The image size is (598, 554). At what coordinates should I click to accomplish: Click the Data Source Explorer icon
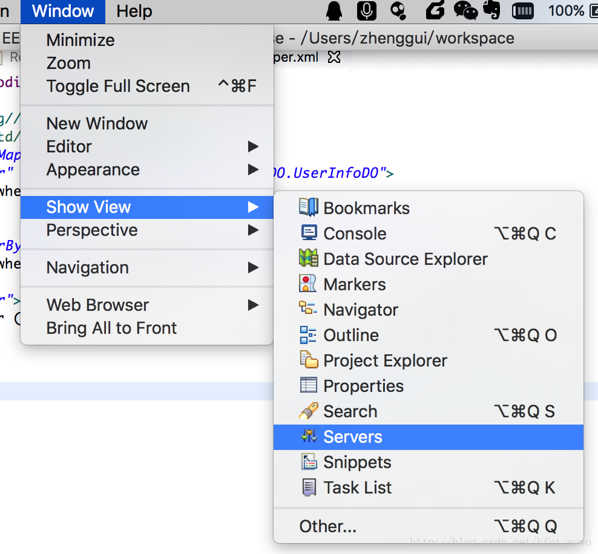coord(308,258)
